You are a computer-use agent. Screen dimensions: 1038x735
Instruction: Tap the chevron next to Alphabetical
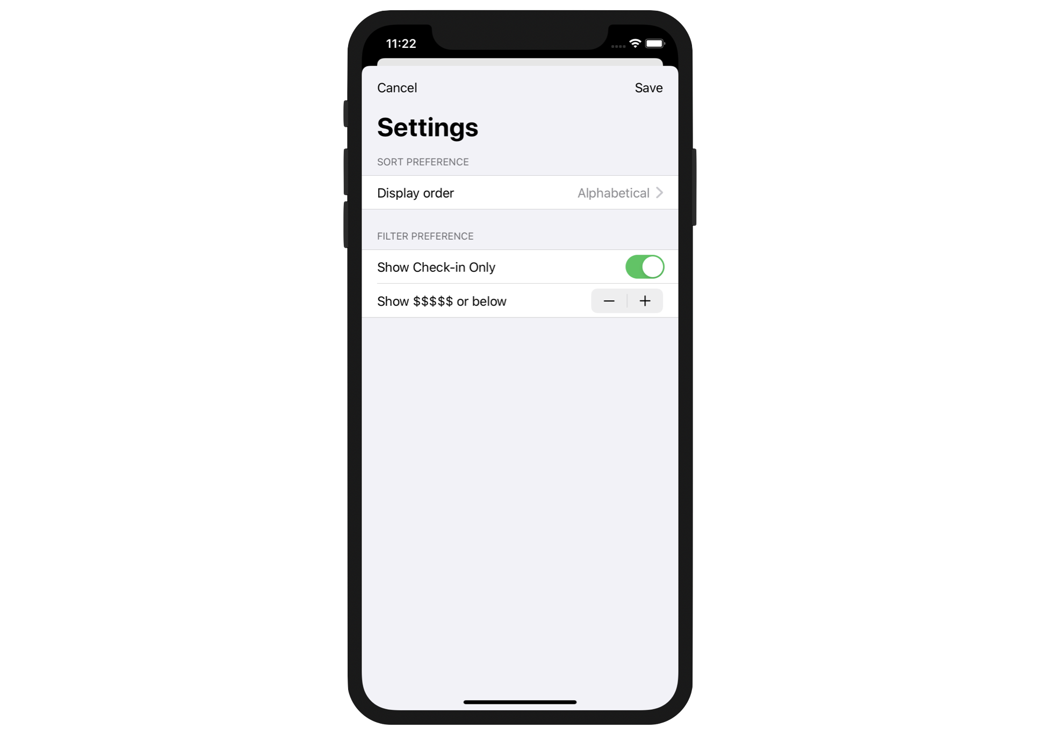[662, 192]
